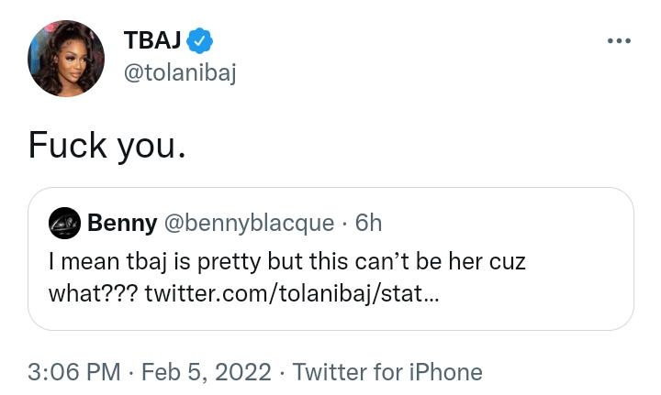Open the TBAJ display name profile link
The image size is (661, 395).
(x=151, y=40)
